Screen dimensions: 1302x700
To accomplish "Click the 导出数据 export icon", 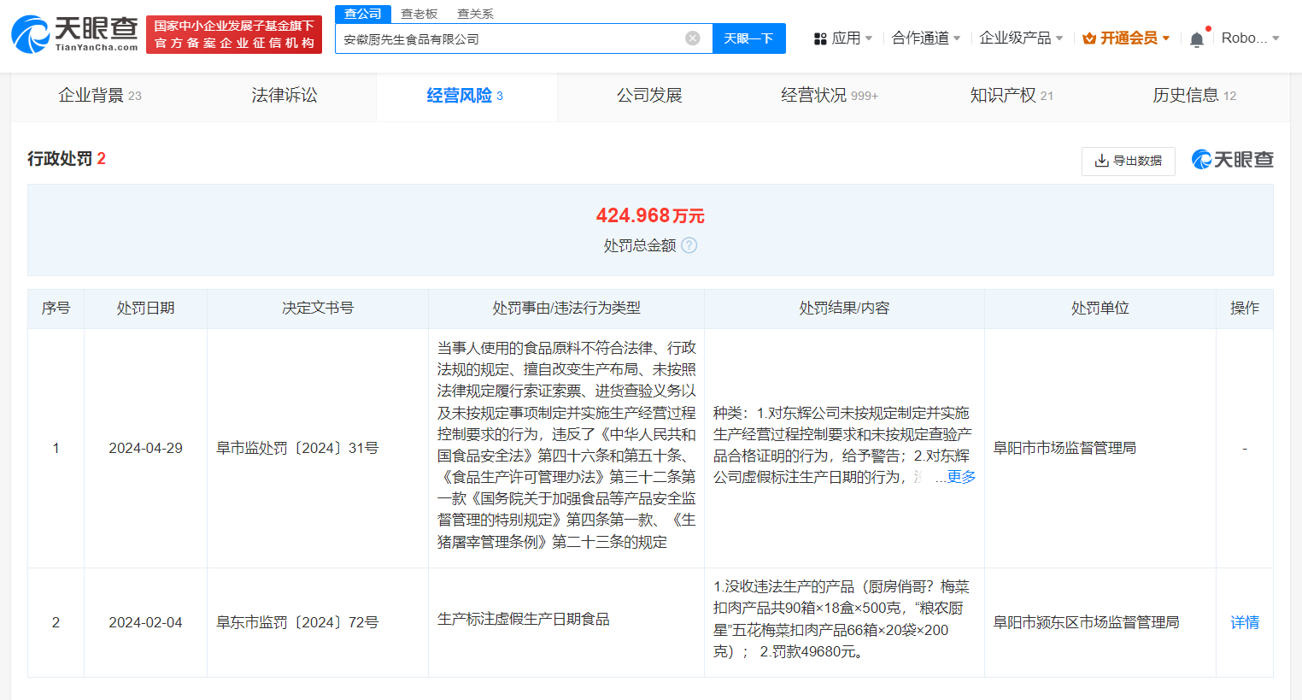I will (x=1101, y=161).
